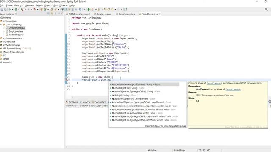Open Package Explorer View Menu
This screenshot has width=271, height=152.
[x=55, y=14]
